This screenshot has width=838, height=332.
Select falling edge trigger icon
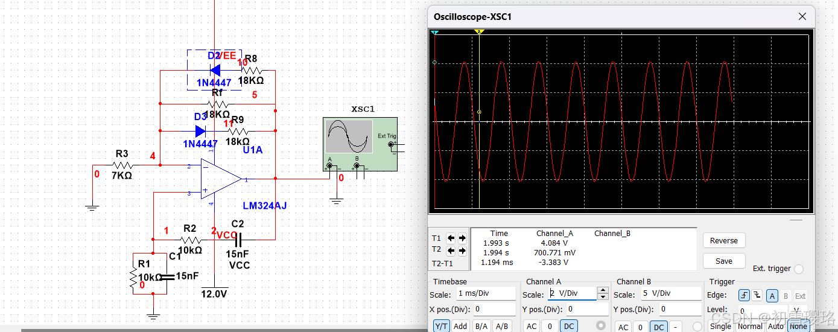coord(757,296)
